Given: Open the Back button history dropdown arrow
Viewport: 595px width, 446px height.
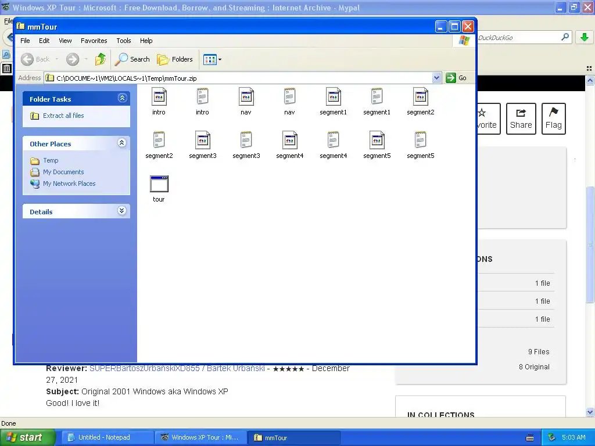Looking at the screenshot, I should 57,59.
